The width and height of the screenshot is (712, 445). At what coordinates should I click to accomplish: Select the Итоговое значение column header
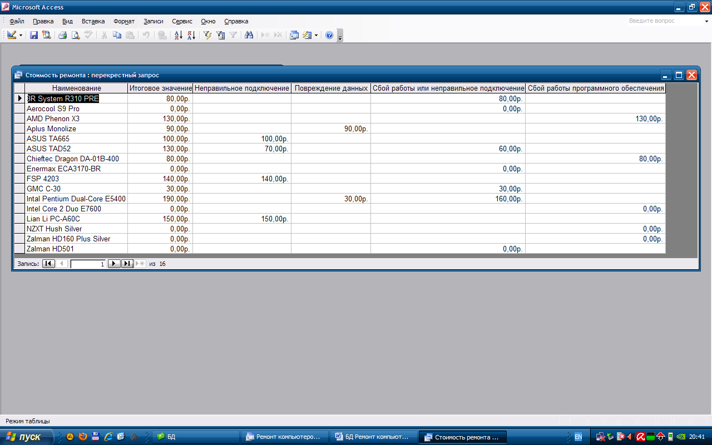point(160,88)
